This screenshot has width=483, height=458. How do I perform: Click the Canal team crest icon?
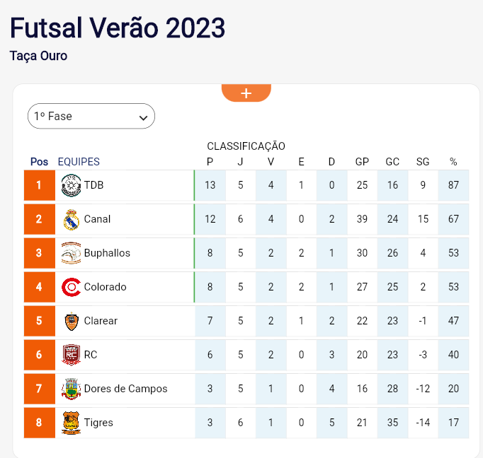(x=71, y=220)
